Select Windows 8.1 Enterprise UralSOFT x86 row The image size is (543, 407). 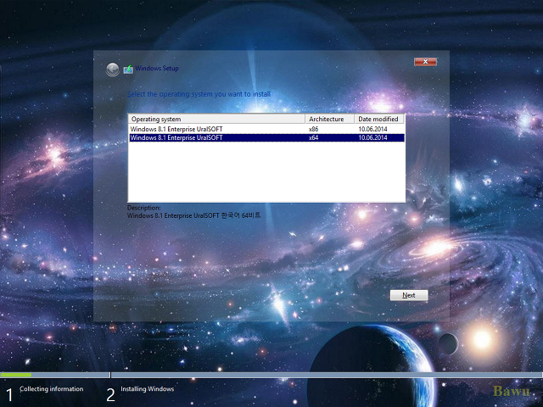pyautogui.click(x=266, y=129)
